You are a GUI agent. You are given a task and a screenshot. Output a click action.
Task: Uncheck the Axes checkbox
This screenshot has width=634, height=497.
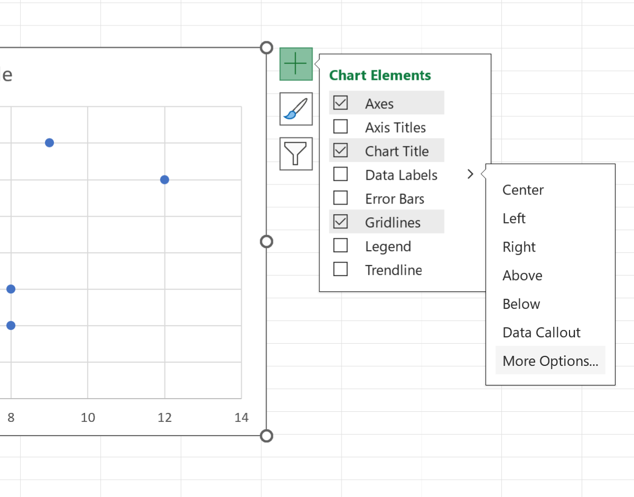[341, 103]
